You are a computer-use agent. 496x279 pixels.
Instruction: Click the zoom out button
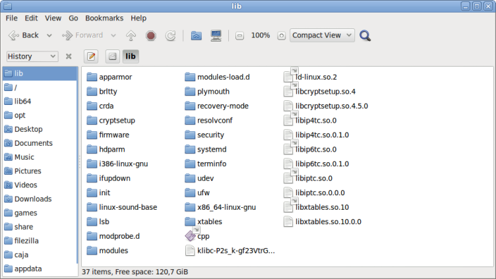pos(239,36)
